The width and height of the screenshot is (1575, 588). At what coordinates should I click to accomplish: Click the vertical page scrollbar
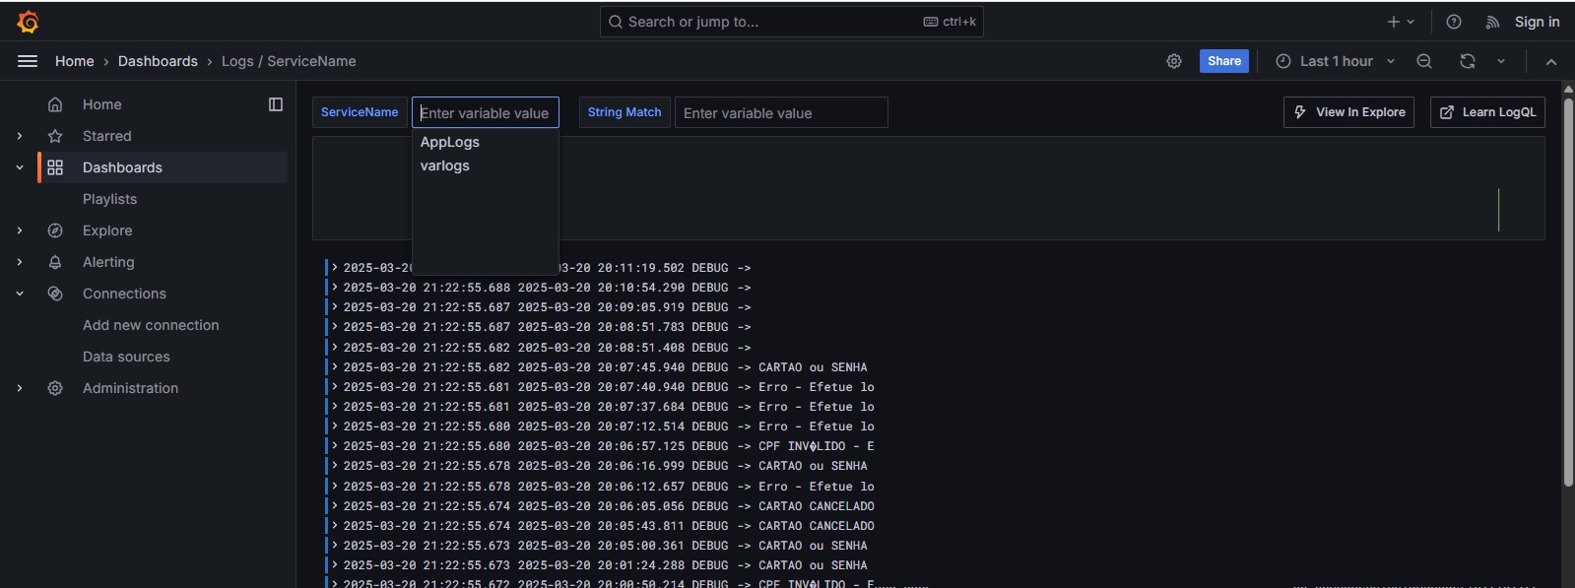click(1568, 286)
